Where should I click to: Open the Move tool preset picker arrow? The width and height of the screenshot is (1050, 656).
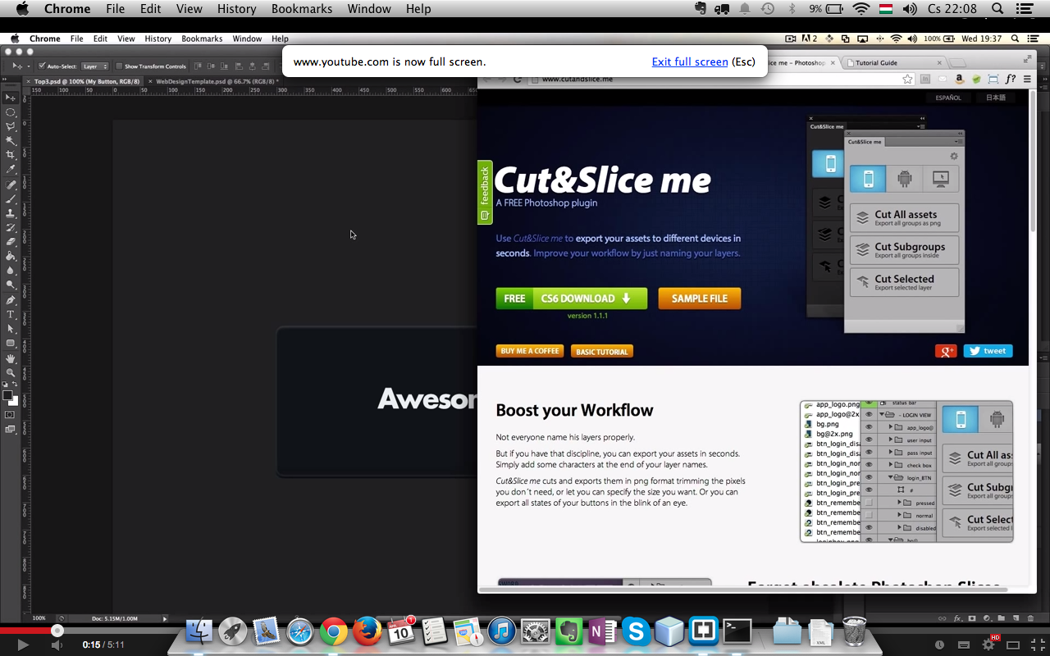click(29, 66)
